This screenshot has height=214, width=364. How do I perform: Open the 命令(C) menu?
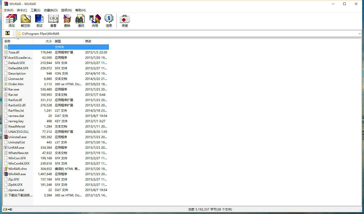[x=22, y=10]
